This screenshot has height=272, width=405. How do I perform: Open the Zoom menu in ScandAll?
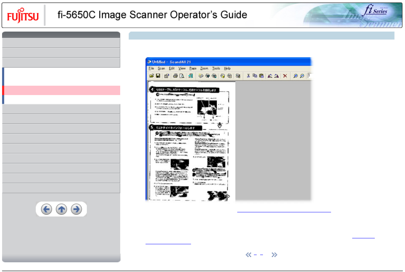coord(204,68)
